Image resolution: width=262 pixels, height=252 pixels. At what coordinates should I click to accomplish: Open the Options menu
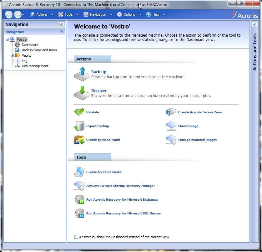(x=129, y=15)
